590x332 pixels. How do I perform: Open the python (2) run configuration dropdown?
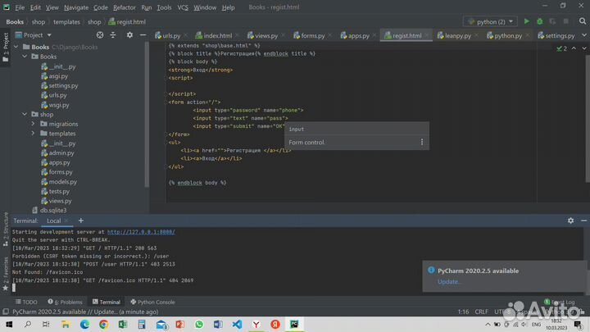[490, 21]
